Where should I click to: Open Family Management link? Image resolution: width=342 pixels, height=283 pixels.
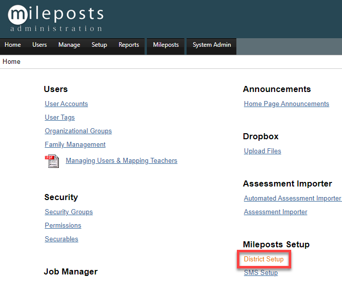click(75, 145)
